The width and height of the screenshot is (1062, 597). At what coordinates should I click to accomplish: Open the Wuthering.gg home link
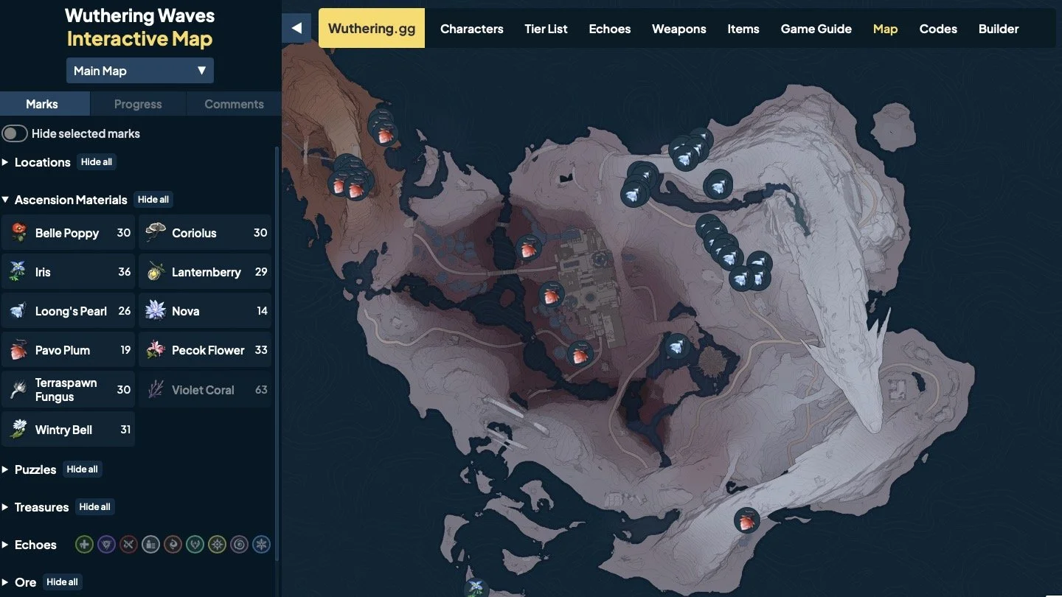coord(372,28)
